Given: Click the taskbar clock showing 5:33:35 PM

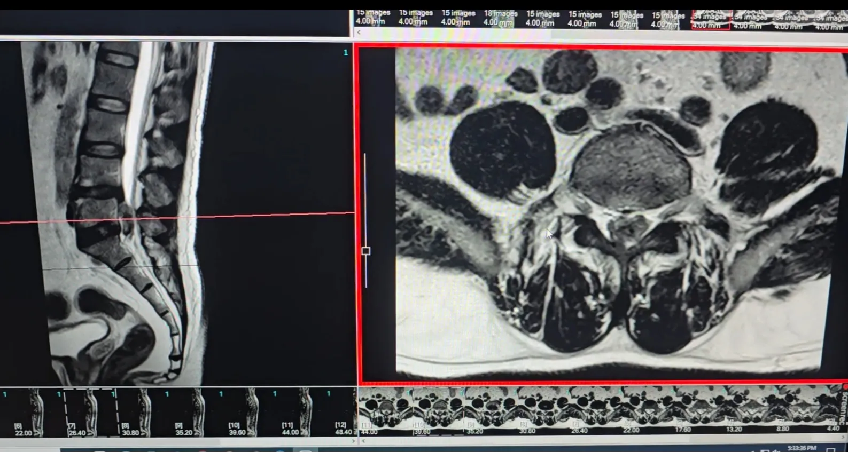Looking at the screenshot, I should (x=802, y=448).
